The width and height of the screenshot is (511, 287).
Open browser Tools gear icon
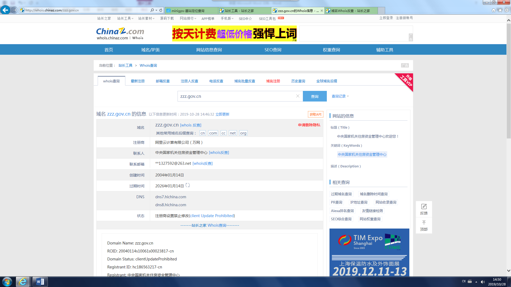click(x=507, y=10)
